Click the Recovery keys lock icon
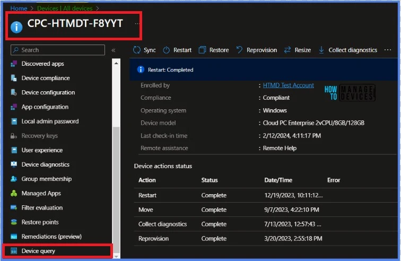Viewport: 401px width, 261px height. pyautogui.click(x=14, y=136)
